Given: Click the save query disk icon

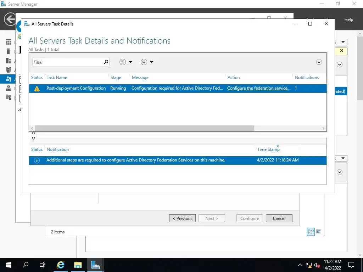Looking at the screenshot, I should click(x=144, y=62).
